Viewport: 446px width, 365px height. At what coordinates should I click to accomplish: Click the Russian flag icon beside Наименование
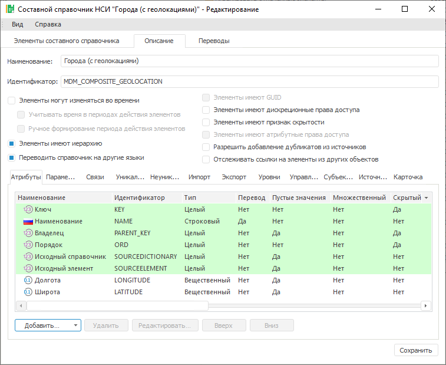point(28,221)
